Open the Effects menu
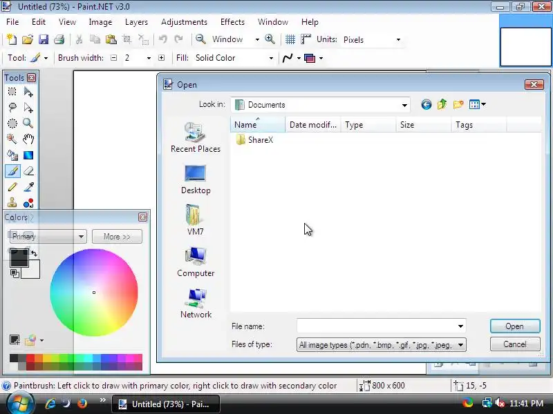 pos(232,22)
